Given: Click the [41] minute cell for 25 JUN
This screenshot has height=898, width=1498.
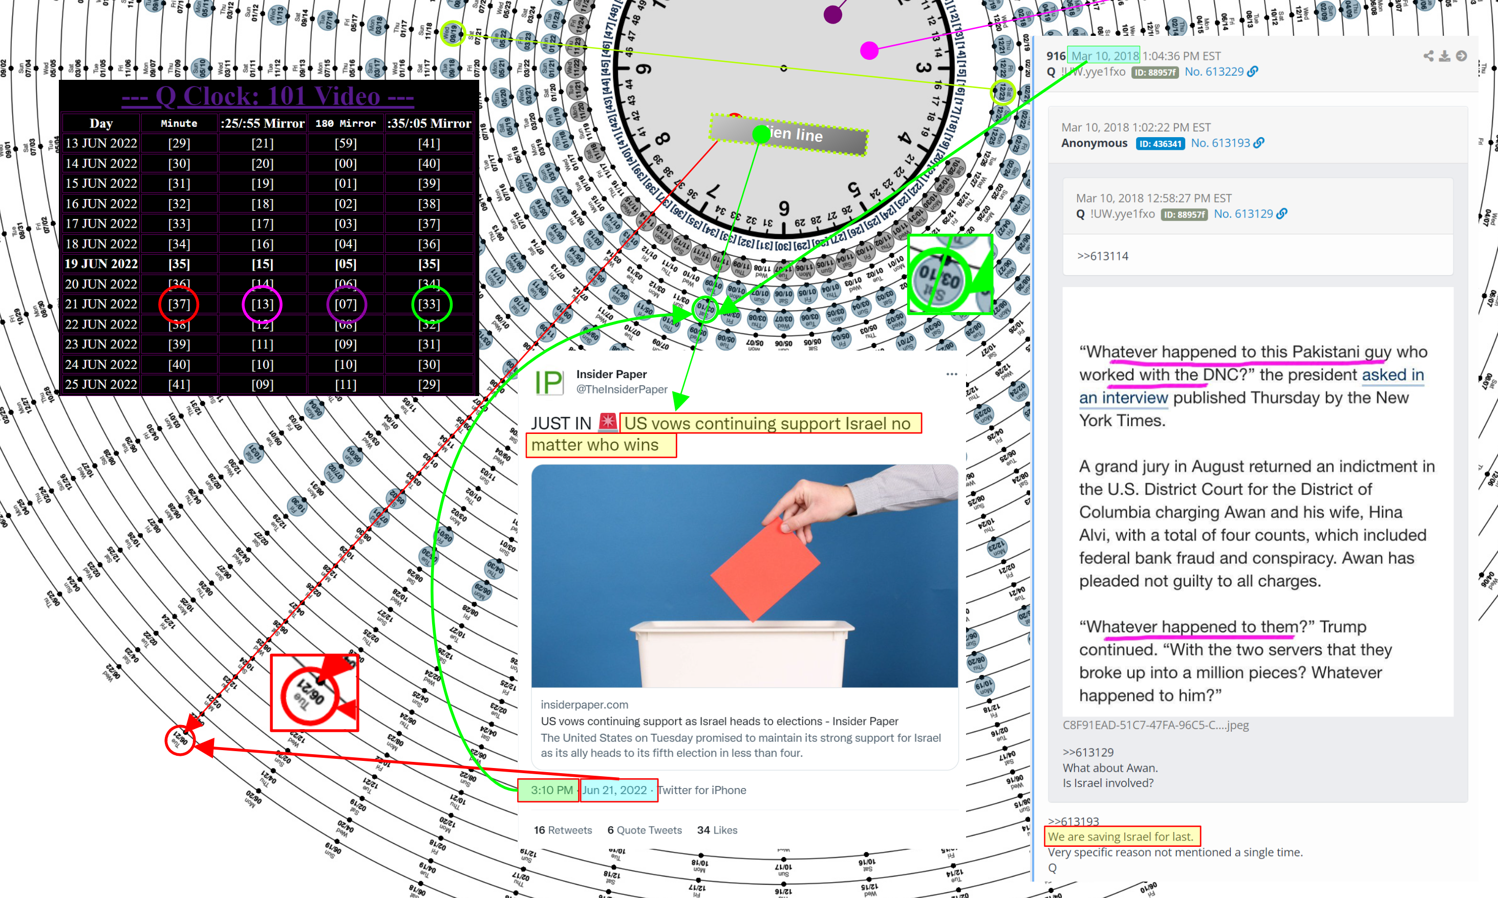Looking at the screenshot, I should pyautogui.click(x=179, y=384).
